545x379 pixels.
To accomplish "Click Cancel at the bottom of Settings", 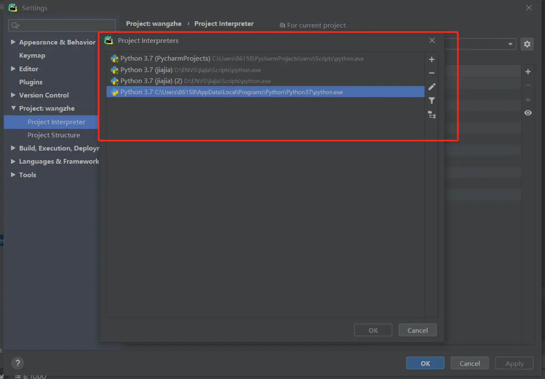I will click(470, 363).
